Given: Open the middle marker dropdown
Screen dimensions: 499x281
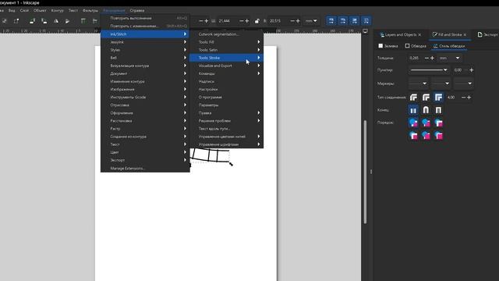Looking at the screenshot, I should [x=441, y=84].
